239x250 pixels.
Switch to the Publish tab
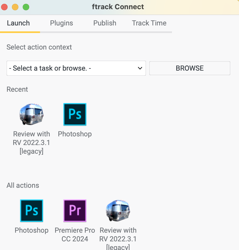pyautogui.click(x=105, y=23)
